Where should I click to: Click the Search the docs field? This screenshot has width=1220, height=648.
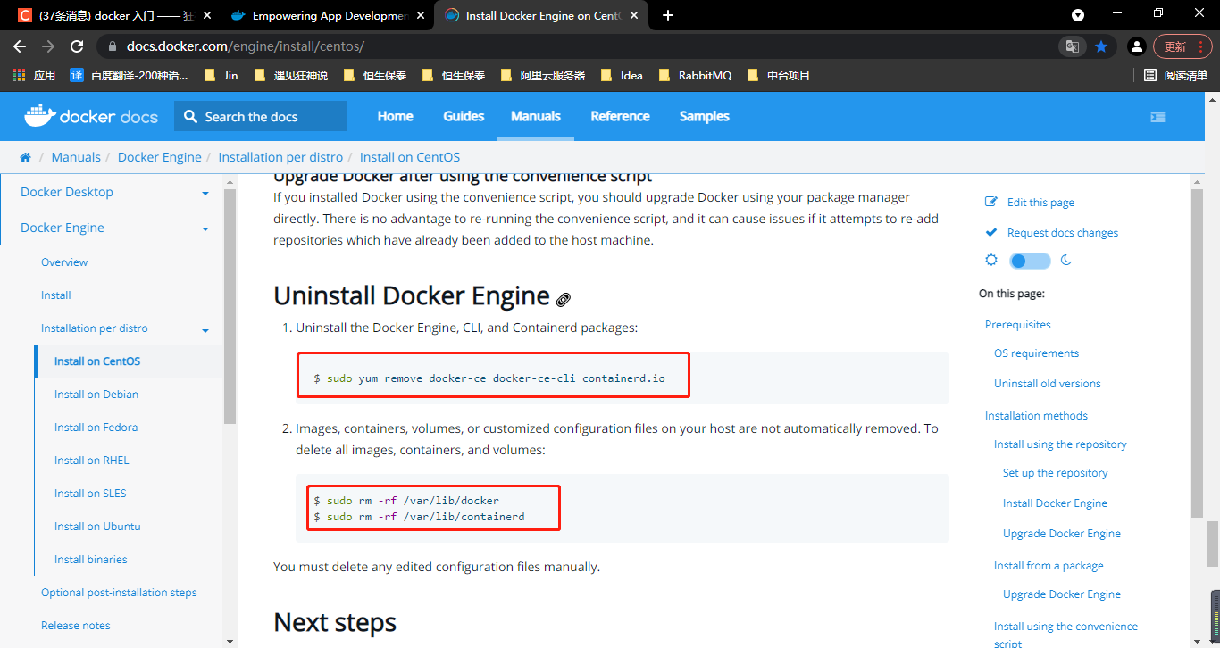click(260, 116)
